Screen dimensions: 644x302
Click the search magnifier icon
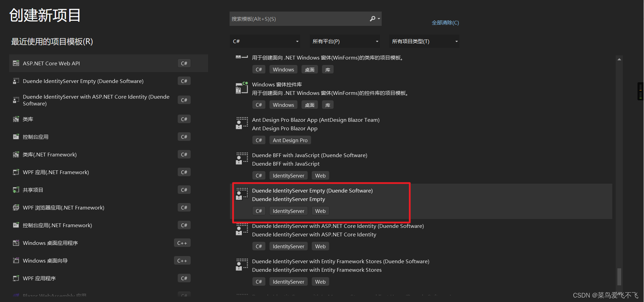pyautogui.click(x=372, y=19)
